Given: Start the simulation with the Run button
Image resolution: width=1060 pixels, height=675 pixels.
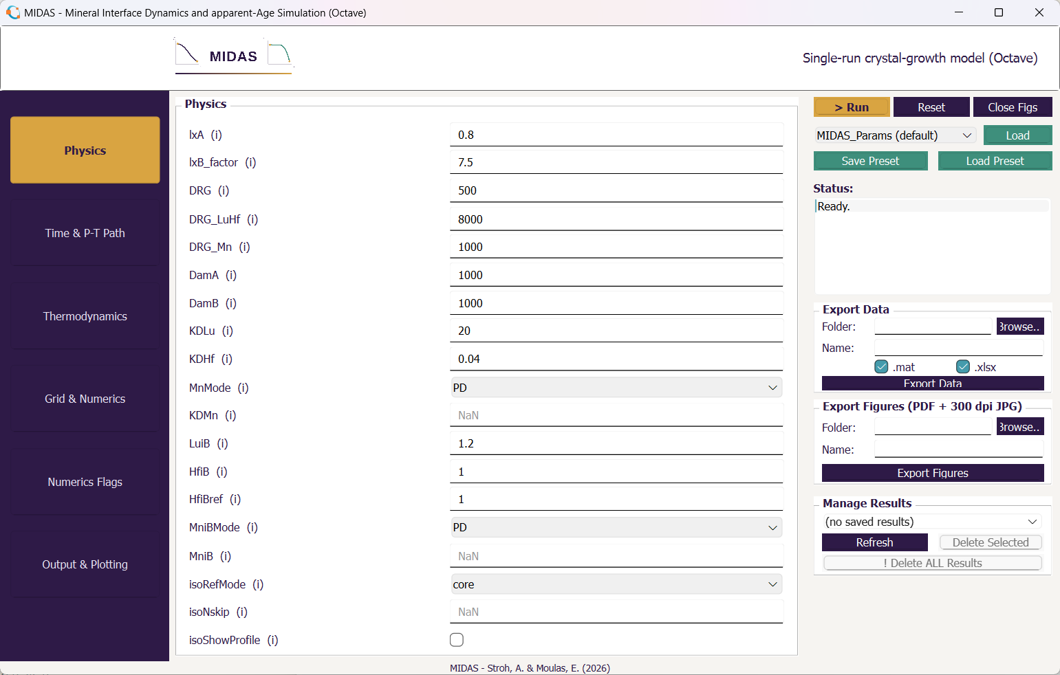Looking at the screenshot, I should point(852,107).
